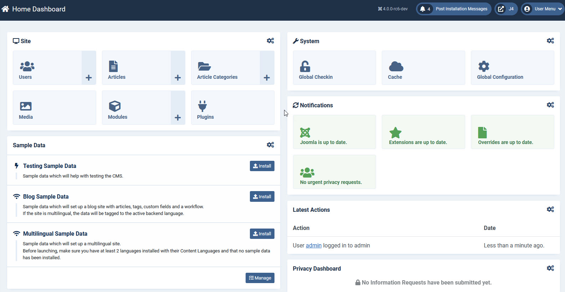Open System module settings cog

pos(550,41)
